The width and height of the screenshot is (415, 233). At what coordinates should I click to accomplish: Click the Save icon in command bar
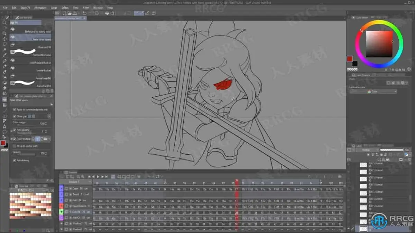tap(74, 13)
